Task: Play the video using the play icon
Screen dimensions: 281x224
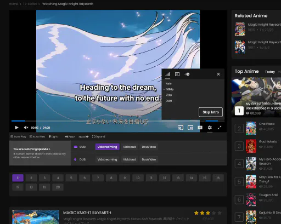Action: [16, 128]
